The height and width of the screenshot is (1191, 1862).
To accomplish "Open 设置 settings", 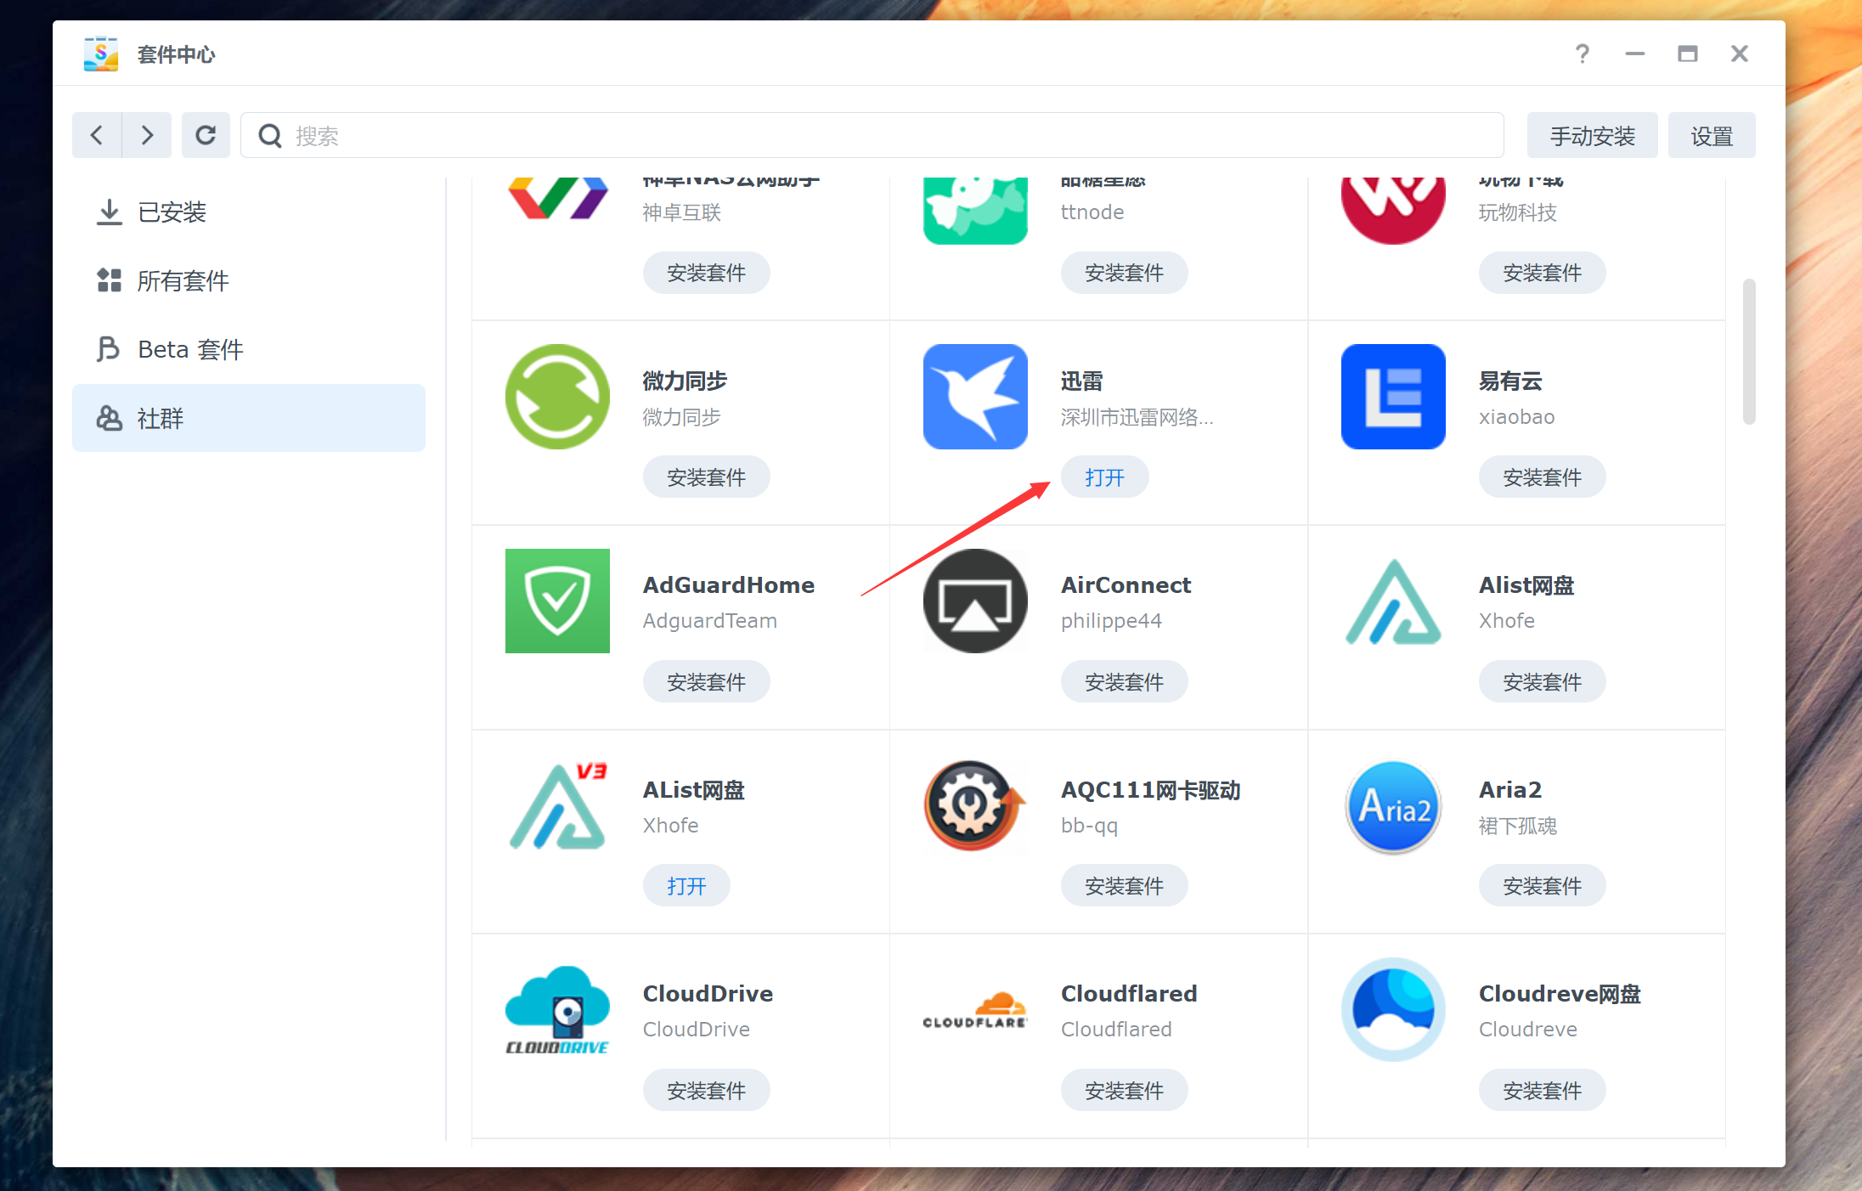I will click(1712, 136).
